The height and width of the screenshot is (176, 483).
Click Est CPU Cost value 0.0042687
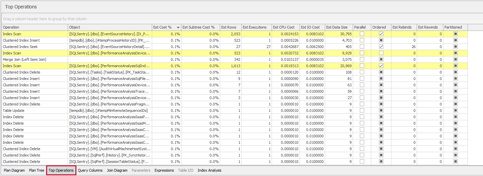290,47
